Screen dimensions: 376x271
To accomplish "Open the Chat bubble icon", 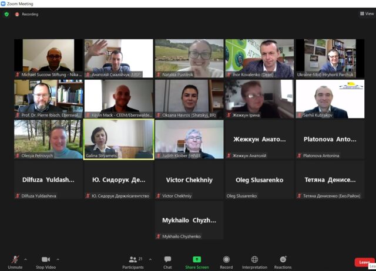I will pyautogui.click(x=167, y=259).
